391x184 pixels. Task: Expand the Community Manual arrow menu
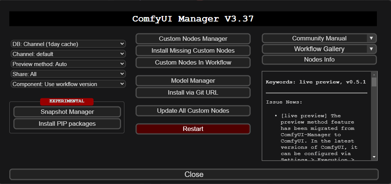371,38
